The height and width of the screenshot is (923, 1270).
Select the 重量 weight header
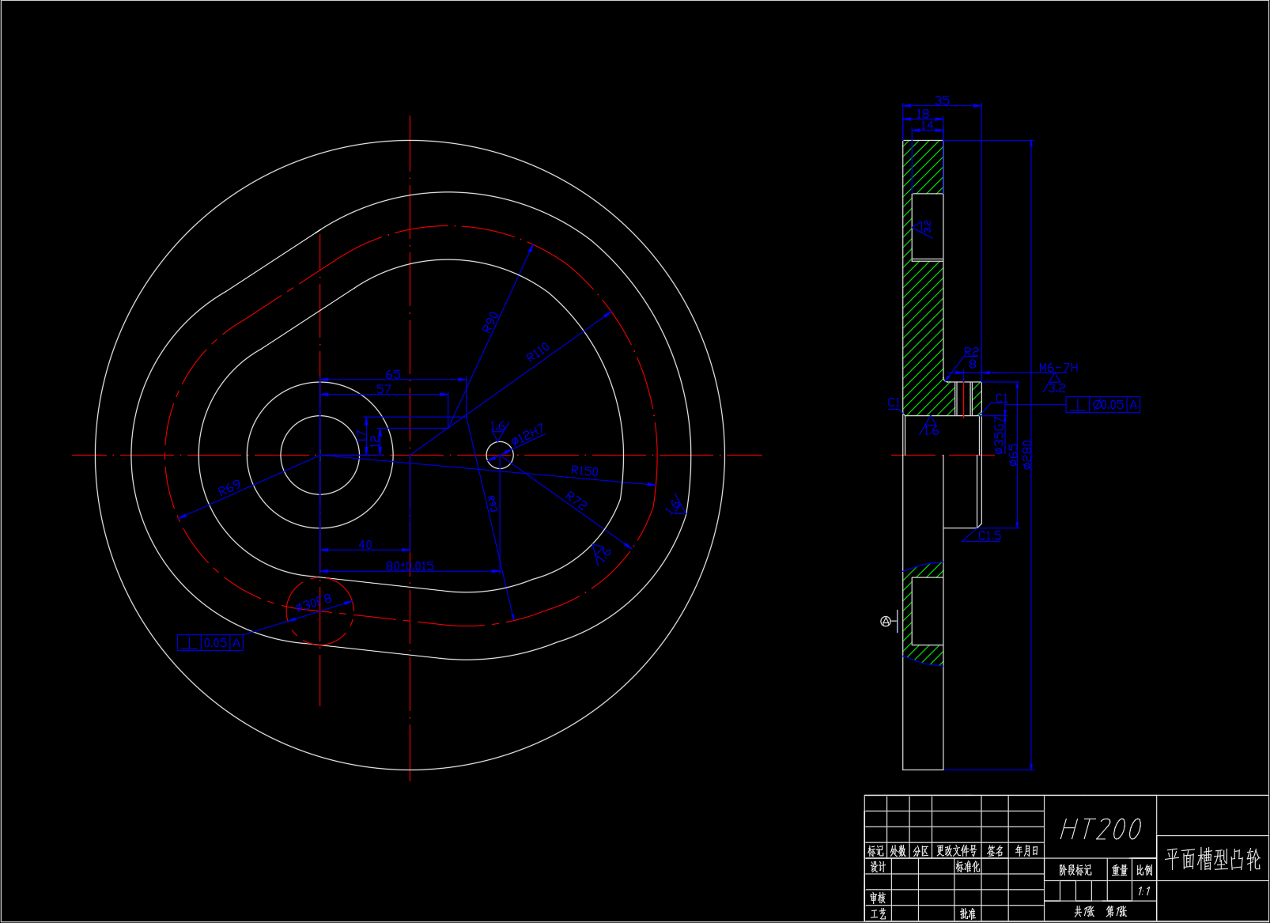pyautogui.click(x=1120, y=870)
